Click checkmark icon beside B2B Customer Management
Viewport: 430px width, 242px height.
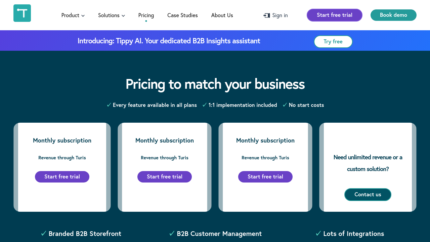172,233
